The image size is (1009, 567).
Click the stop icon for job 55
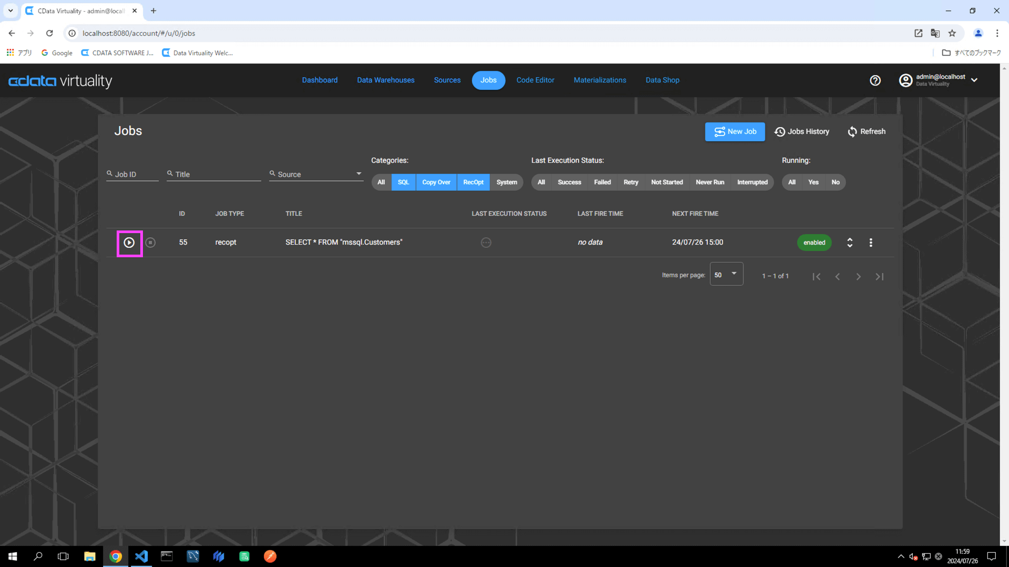point(150,243)
